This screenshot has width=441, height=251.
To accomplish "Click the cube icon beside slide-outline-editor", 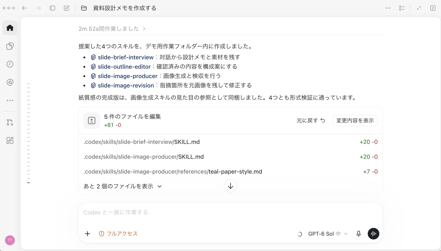I will [x=93, y=67].
